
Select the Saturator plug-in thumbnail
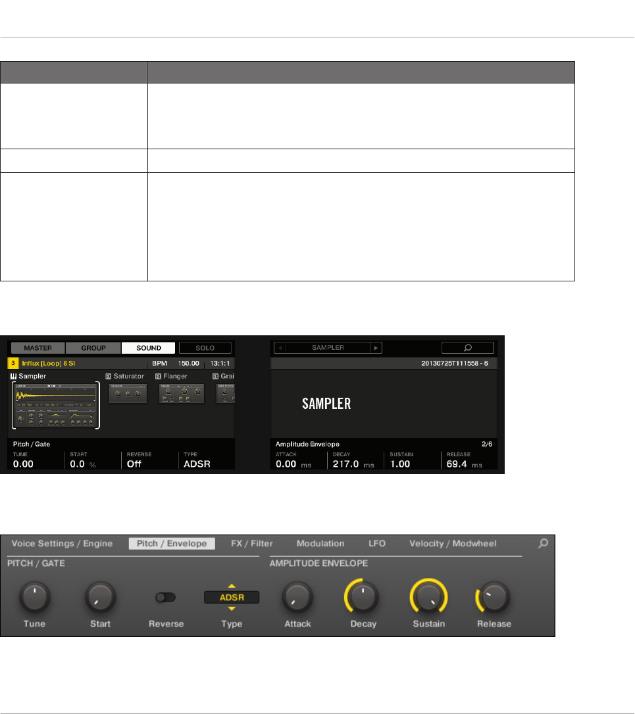128,393
